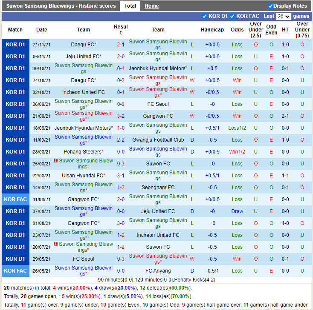Open the Pohang Steelers team link

82,152
